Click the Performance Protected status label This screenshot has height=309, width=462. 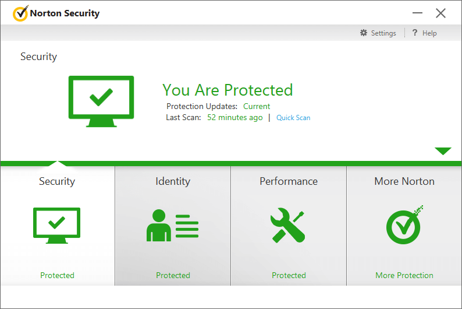click(x=289, y=275)
